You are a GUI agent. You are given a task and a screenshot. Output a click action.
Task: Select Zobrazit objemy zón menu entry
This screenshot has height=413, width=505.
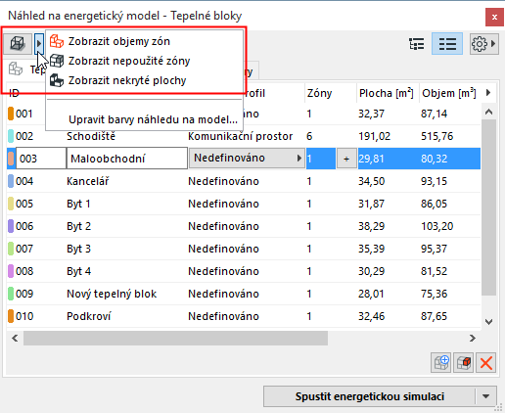coord(145,41)
